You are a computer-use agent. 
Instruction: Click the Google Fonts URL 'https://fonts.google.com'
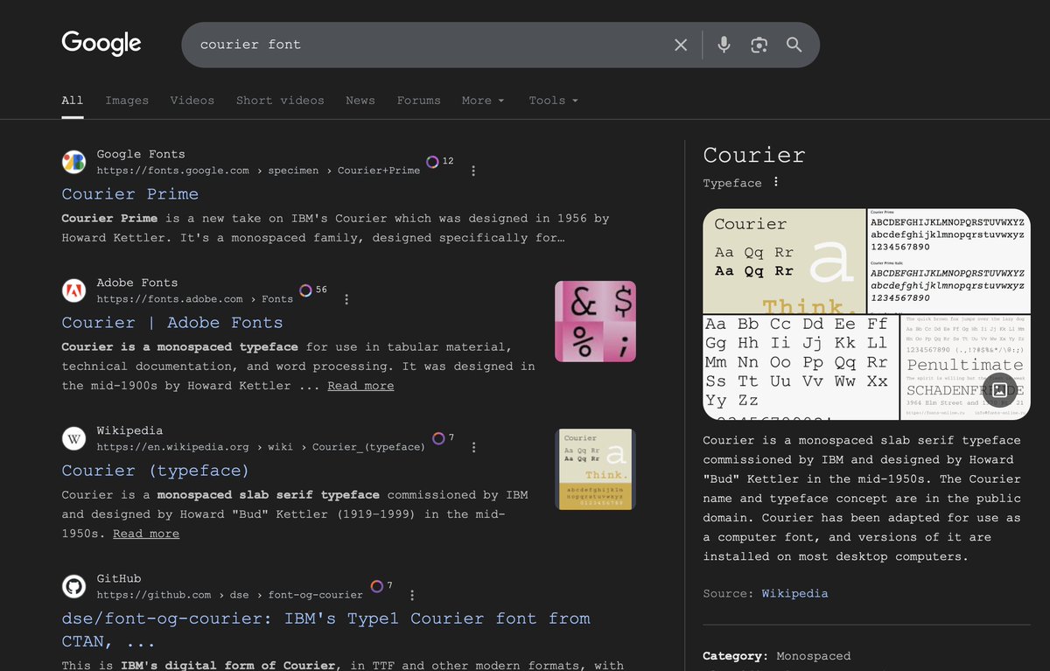173,171
